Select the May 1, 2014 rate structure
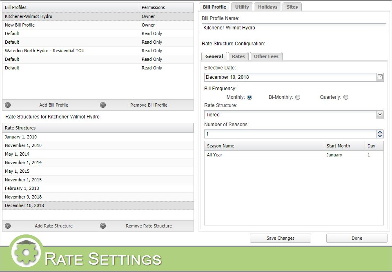 coord(98,154)
